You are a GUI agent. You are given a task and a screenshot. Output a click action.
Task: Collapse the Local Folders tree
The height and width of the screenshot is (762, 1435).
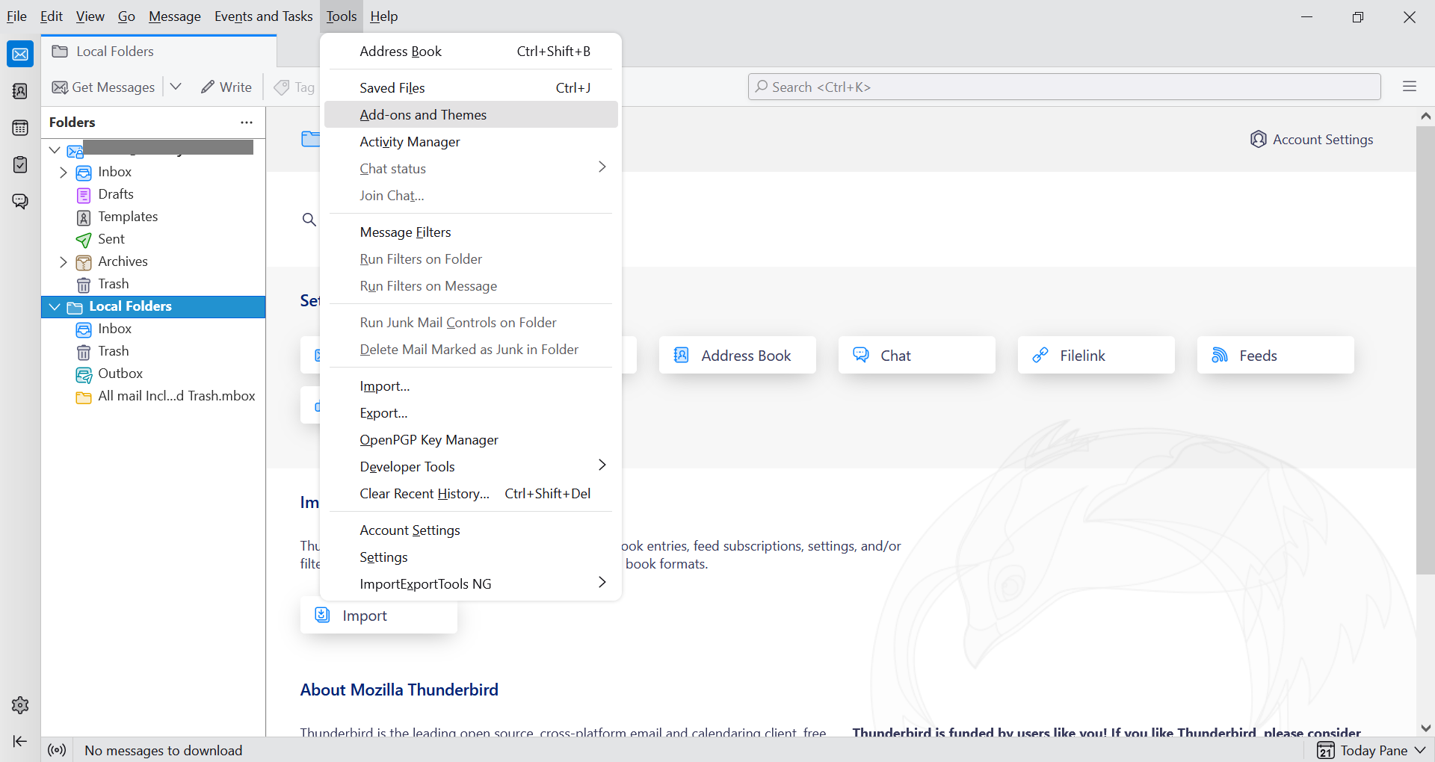tap(55, 307)
